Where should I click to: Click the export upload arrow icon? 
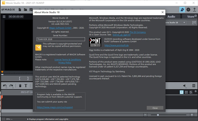194,10
